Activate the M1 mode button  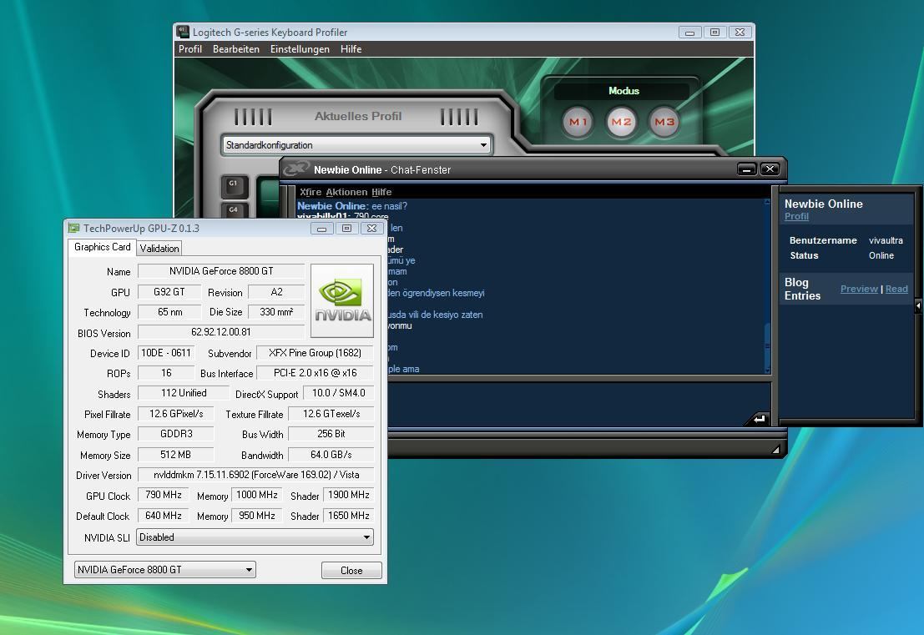[578, 122]
